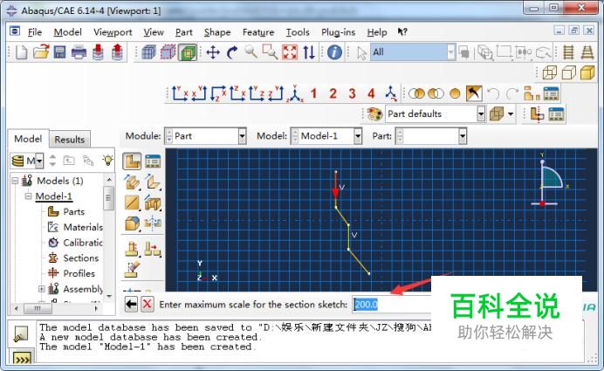The width and height of the screenshot is (604, 371).
Task: Apply saved view 4
Action: pyautogui.click(x=371, y=93)
